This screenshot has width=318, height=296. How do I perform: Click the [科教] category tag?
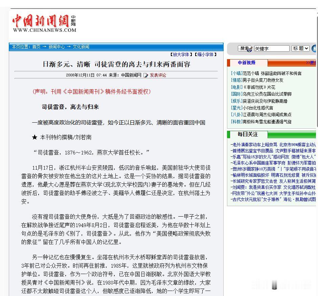pos(236,122)
